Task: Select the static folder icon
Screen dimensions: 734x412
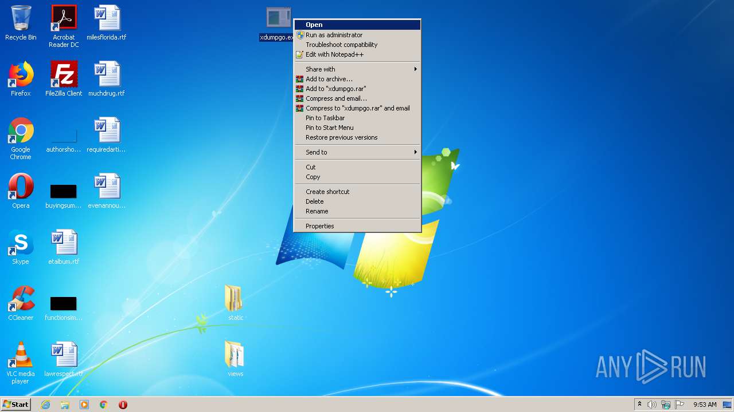Action: pos(235,299)
